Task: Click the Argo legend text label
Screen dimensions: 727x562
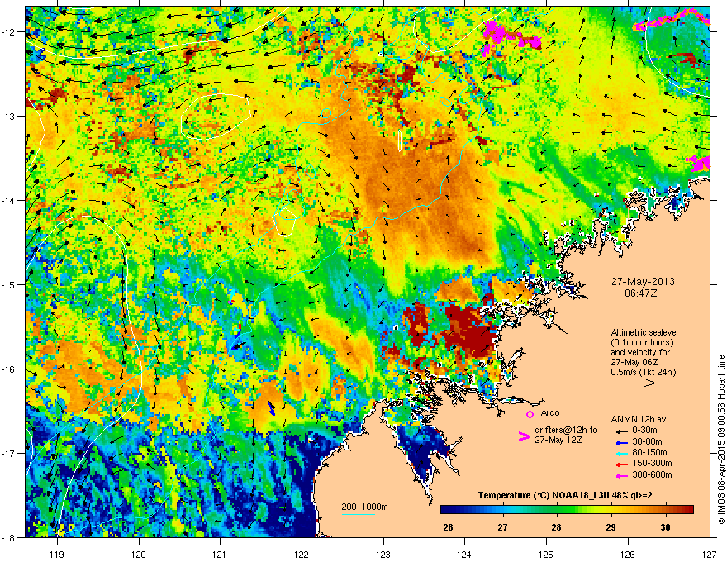Action: [x=550, y=412]
